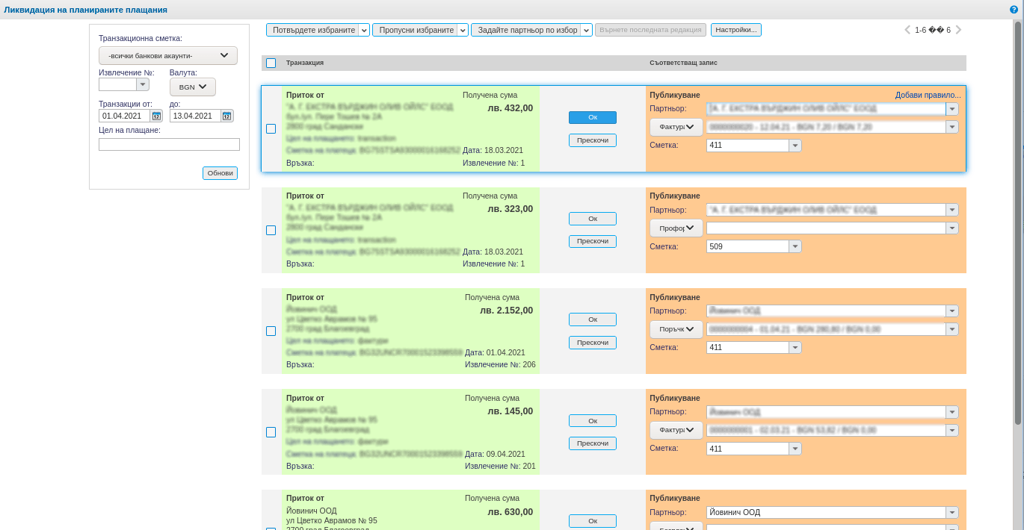
Task: Expand account 509 dropdown
Action: 795,246
